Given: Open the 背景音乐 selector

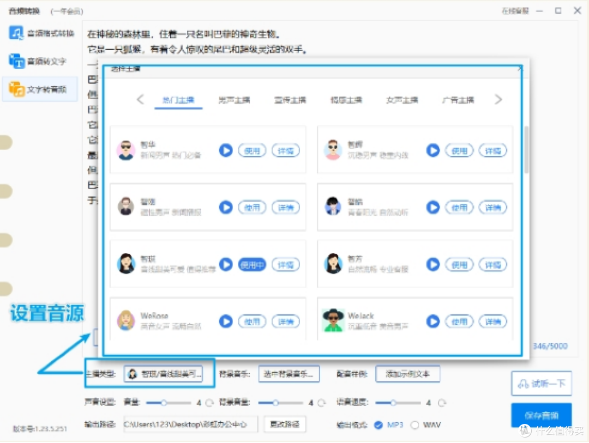Looking at the screenshot, I should [x=289, y=374].
